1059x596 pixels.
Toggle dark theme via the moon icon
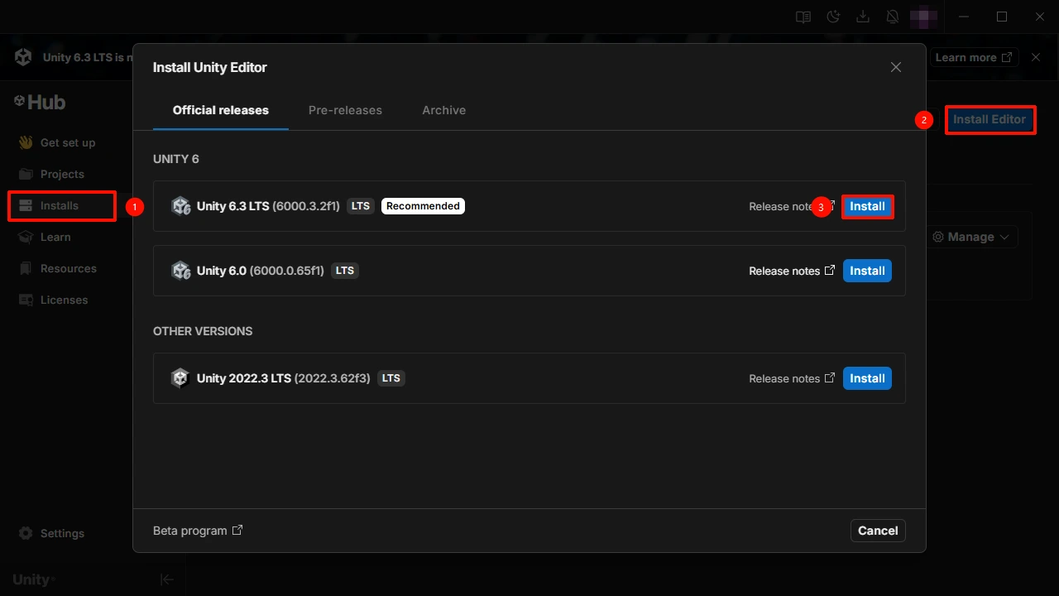(832, 17)
